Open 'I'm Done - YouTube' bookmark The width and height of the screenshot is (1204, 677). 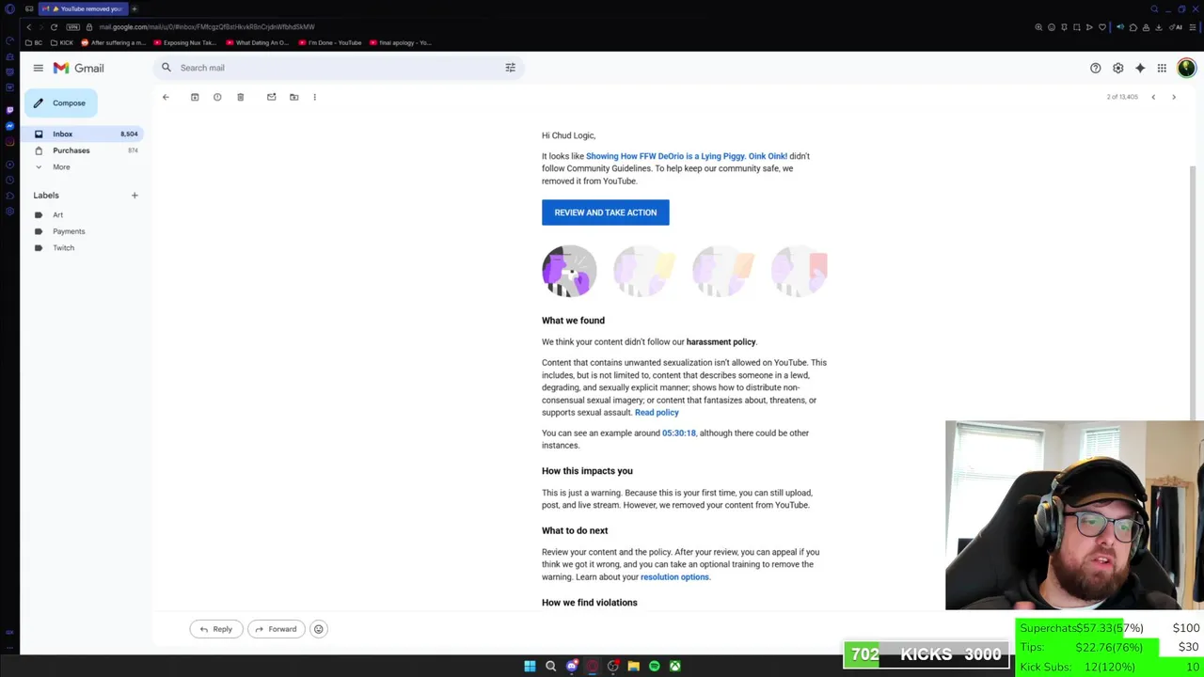point(330,42)
